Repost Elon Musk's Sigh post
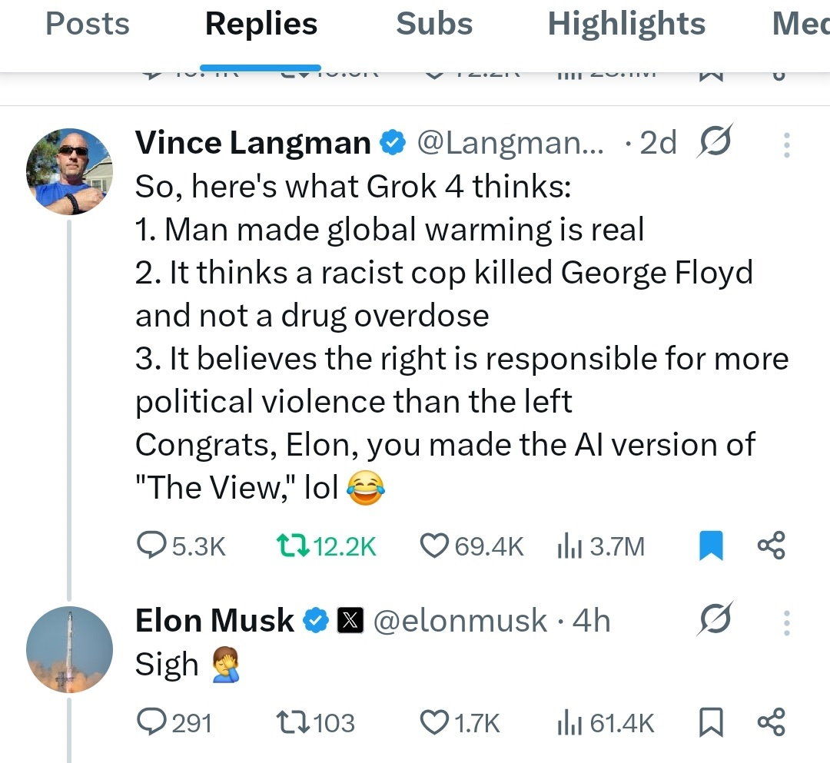830x763 pixels. [x=292, y=722]
